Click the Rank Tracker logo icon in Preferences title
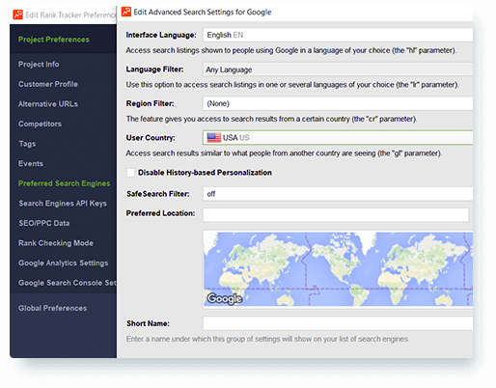 (x=17, y=14)
